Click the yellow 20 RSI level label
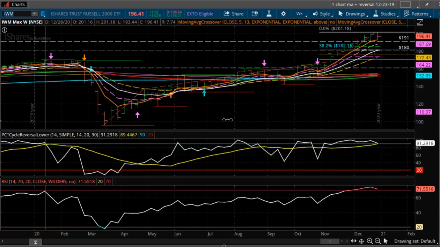Image resolution: width=440 pixels, height=247 pixels. coord(419,227)
